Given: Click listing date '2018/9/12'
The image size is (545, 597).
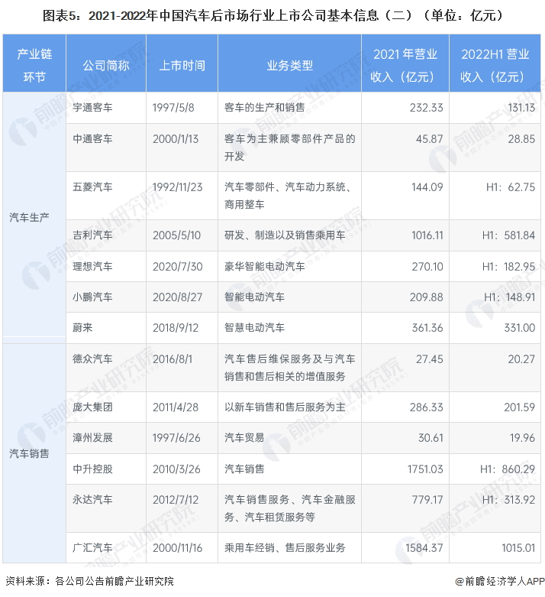Looking at the screenshot, I should (x=176, y=327).
